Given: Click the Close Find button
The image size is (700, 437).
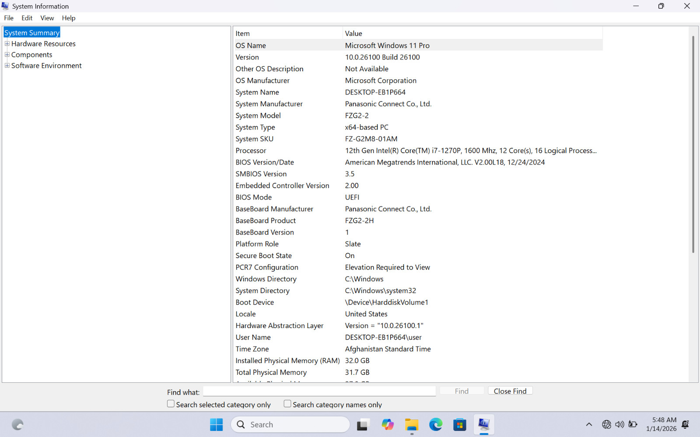Looking at the screenshot, I should point(510,391).
